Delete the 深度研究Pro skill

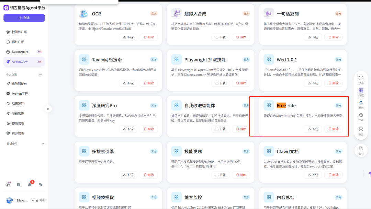pos(149,129)
